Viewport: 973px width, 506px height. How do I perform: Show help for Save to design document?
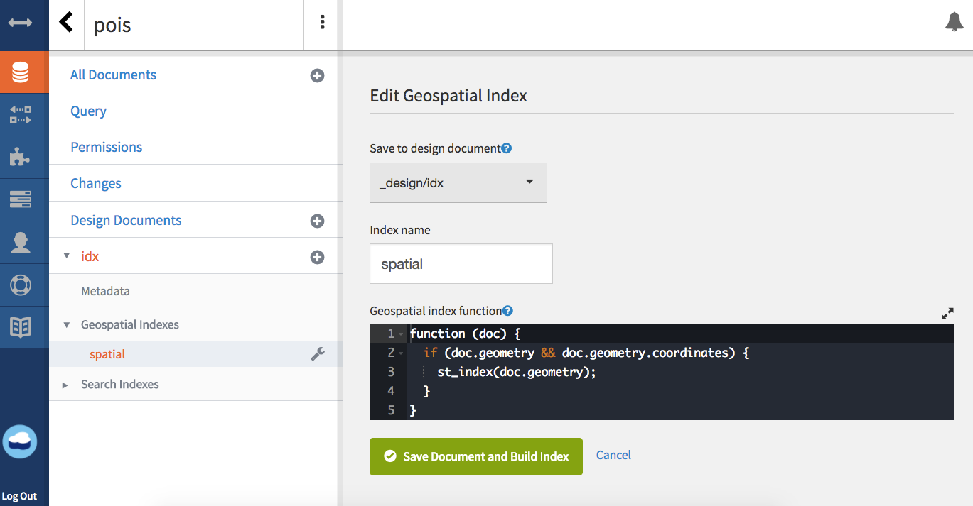tap(507, 148)
